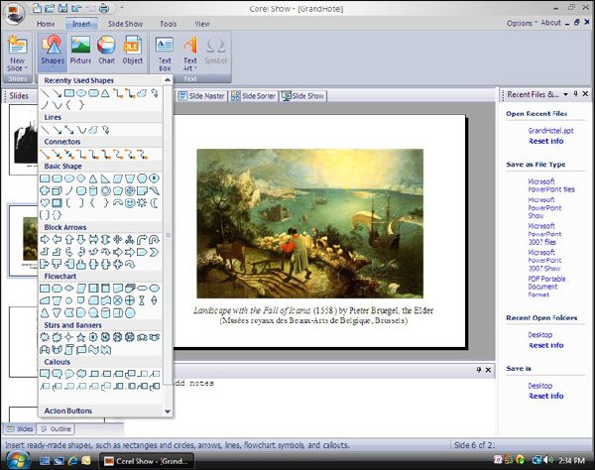
Task: Click the volume icon in system tray
Action: (548, 460)
